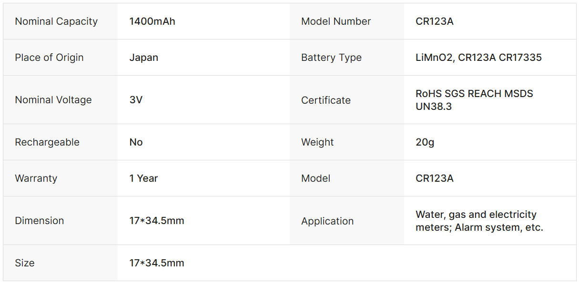Click the Nominal Voltage label
Image resolution: width=579 pixels, height=284 pixels.
[53, 100]
